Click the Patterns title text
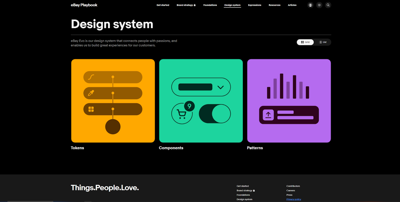Screen dimensions: 400x202 point(255,148)
